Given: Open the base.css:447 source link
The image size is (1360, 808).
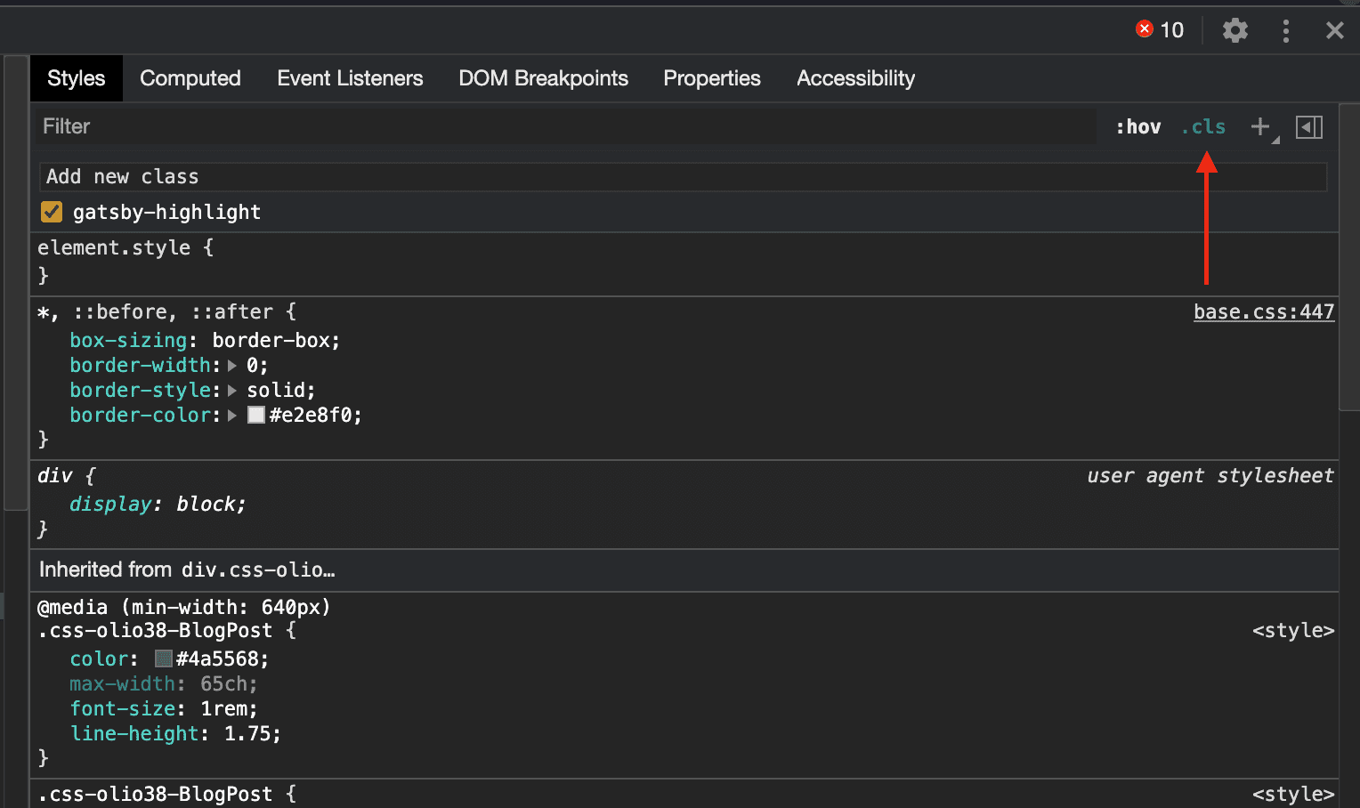Looking at the screenshot, I should click(x=1264, y=311).
